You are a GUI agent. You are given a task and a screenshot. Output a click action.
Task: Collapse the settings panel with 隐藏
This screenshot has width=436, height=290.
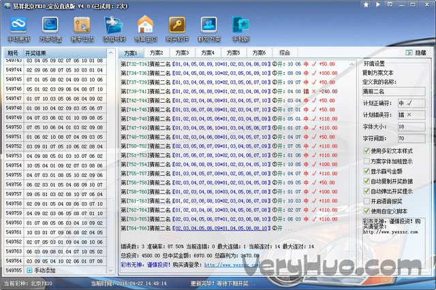click(x=416, y=52)
